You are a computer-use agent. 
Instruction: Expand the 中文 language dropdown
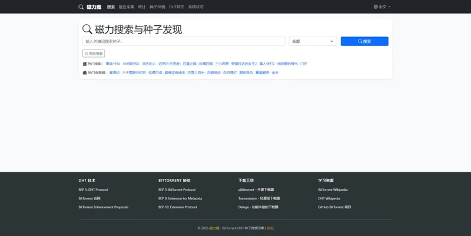click(382, 6)
